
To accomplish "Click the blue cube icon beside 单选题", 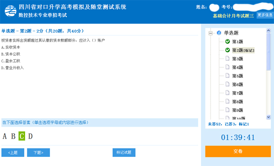I will 219,33.
